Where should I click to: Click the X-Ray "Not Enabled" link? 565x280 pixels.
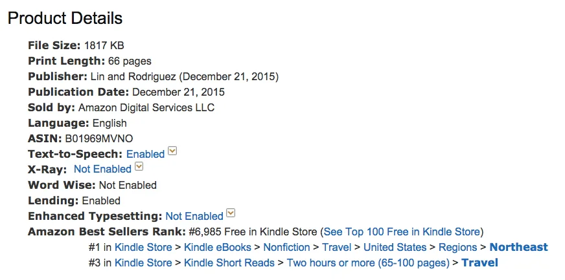(102, 169)
